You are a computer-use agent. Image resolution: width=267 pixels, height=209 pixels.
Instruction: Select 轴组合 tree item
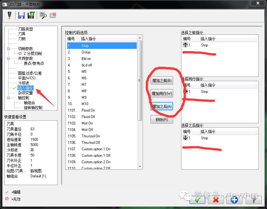[x=29, y=103]
